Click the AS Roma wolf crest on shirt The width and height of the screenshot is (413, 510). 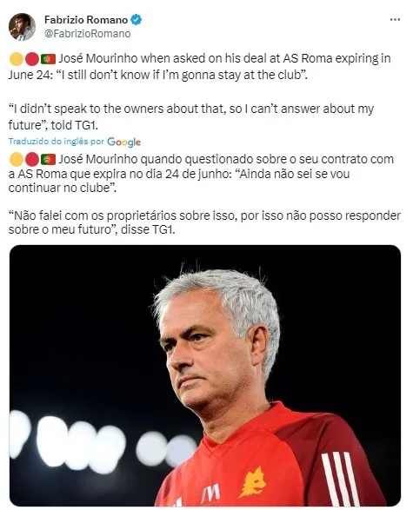253,483
